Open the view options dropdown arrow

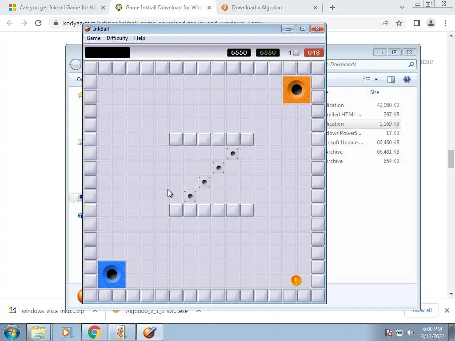[376, 79]
